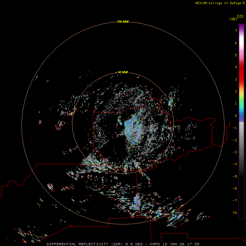The width and height of the screenshot is (246, 246).
Task: Click the -1 value on the color scale
Action: [235, 128]
